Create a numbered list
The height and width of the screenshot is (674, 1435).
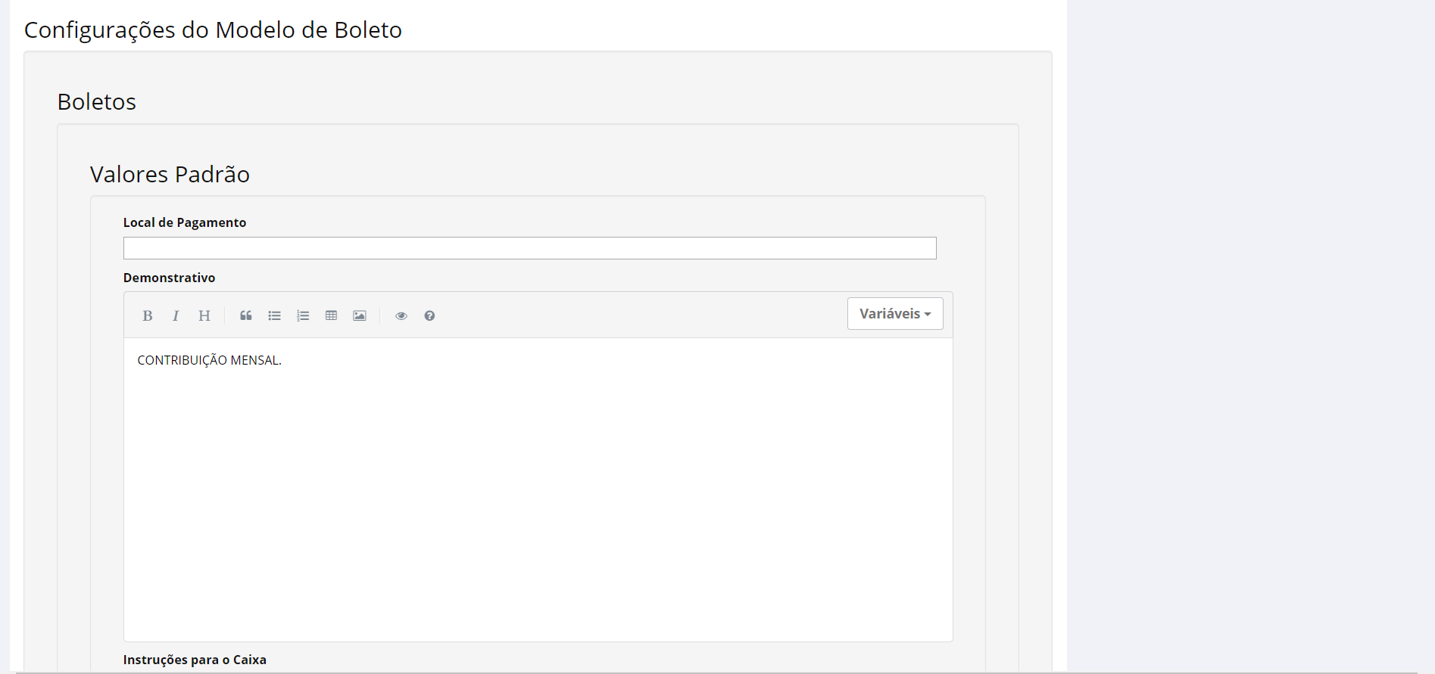(303, 316)
